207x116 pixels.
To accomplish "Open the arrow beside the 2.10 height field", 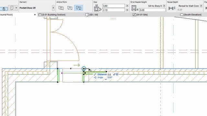I will point(127,10).
